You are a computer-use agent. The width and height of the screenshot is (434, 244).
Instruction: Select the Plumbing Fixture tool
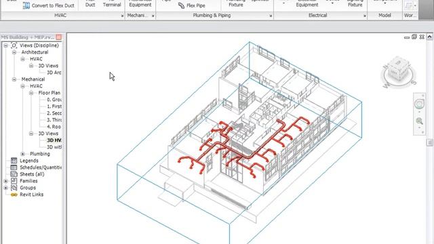[x=236, y=4]
